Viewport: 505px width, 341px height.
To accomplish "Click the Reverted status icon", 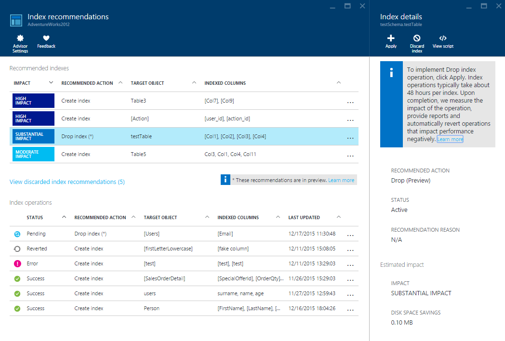I will (x=17, y=249).
